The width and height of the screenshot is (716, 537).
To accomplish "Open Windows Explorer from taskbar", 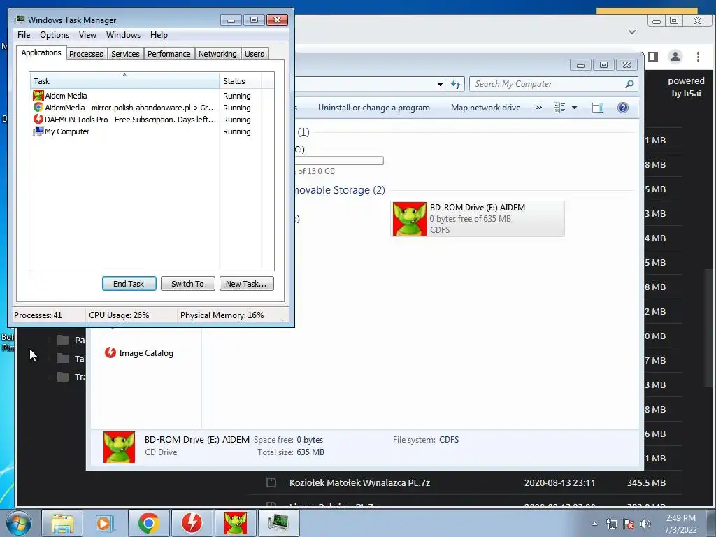I will tap(62, 523).
